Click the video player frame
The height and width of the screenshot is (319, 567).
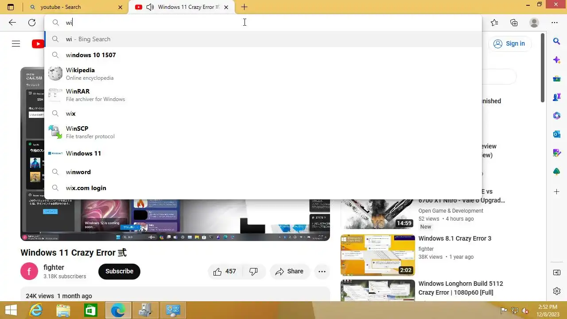point(175,154)
